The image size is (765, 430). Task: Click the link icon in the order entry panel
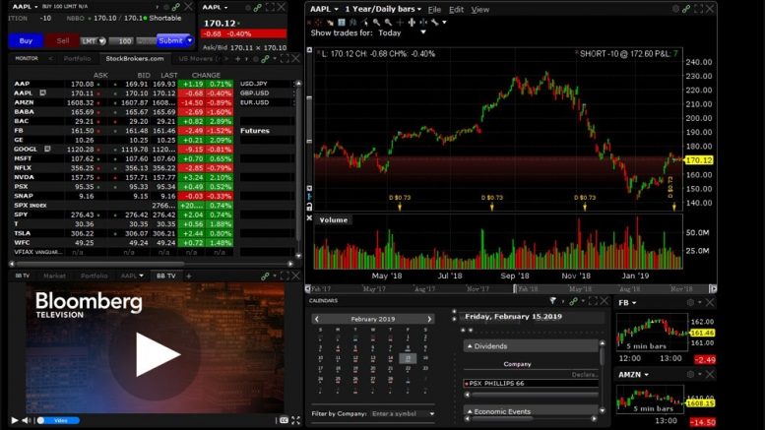click(x=175, y=7)
